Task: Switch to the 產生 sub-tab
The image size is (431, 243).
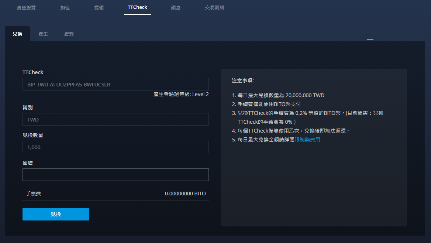Action: pyautogui.click(x=43, y=34)
